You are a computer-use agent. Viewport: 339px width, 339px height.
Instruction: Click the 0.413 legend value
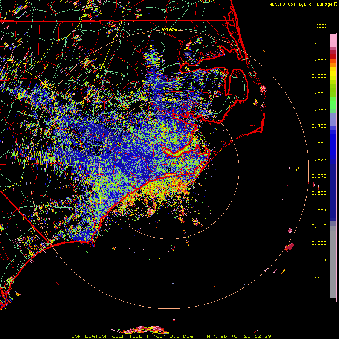[319, 226]
